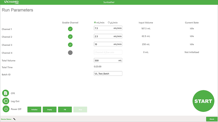This screenshot has height=122, width=218.
Task: Select the mL/min radio button
Action: tap(95, 23)
